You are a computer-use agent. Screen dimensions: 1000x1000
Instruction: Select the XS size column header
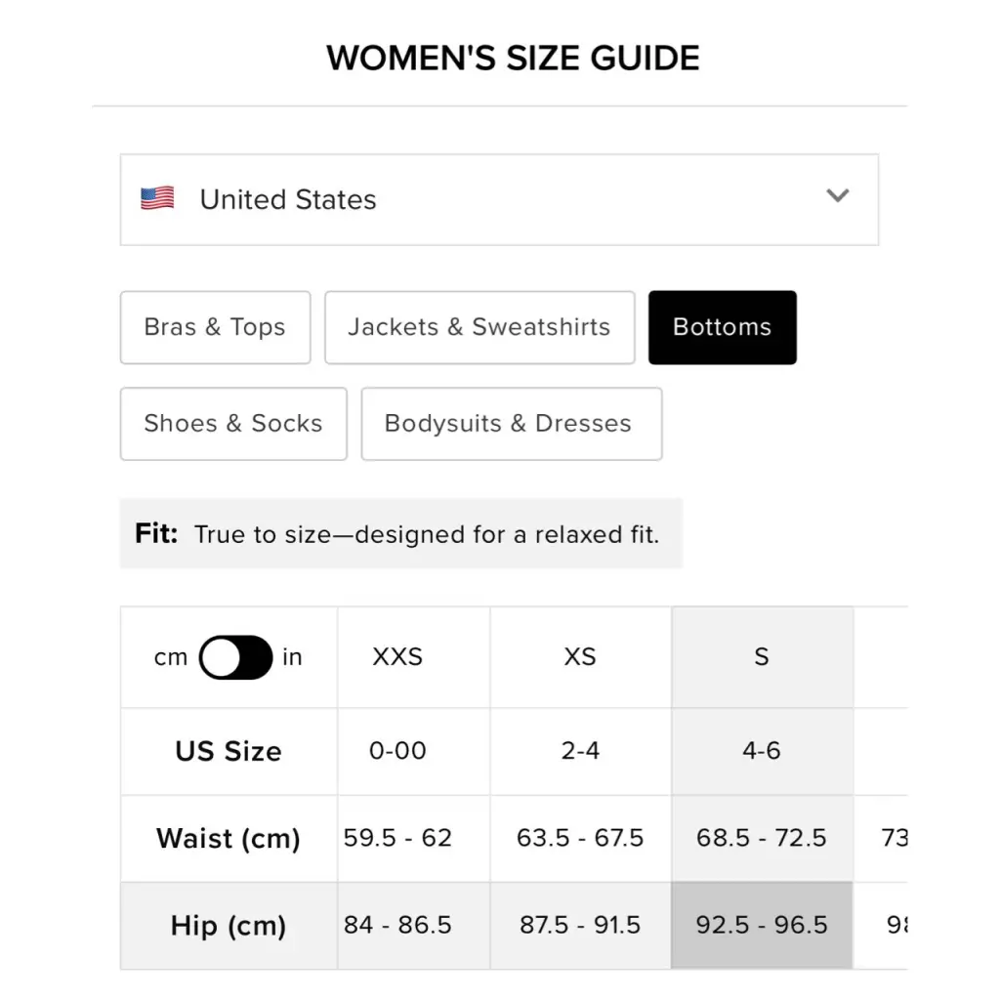click(580, 657)
